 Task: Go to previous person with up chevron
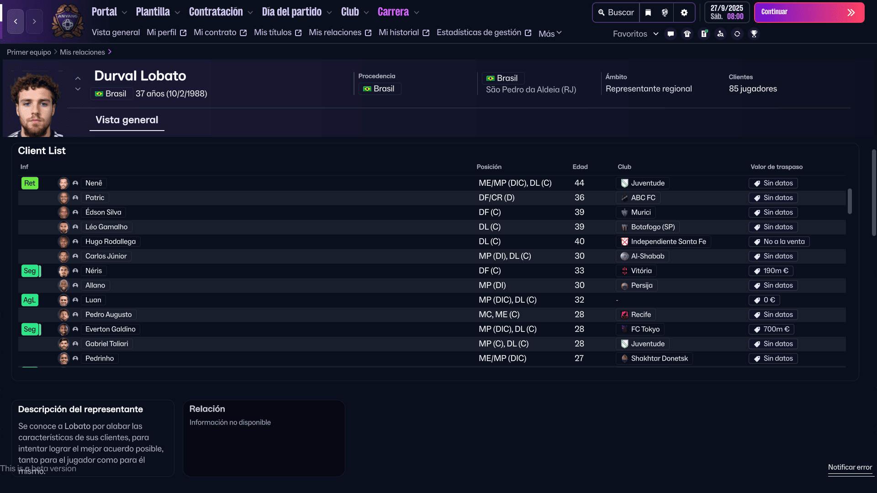click(78, 79)
